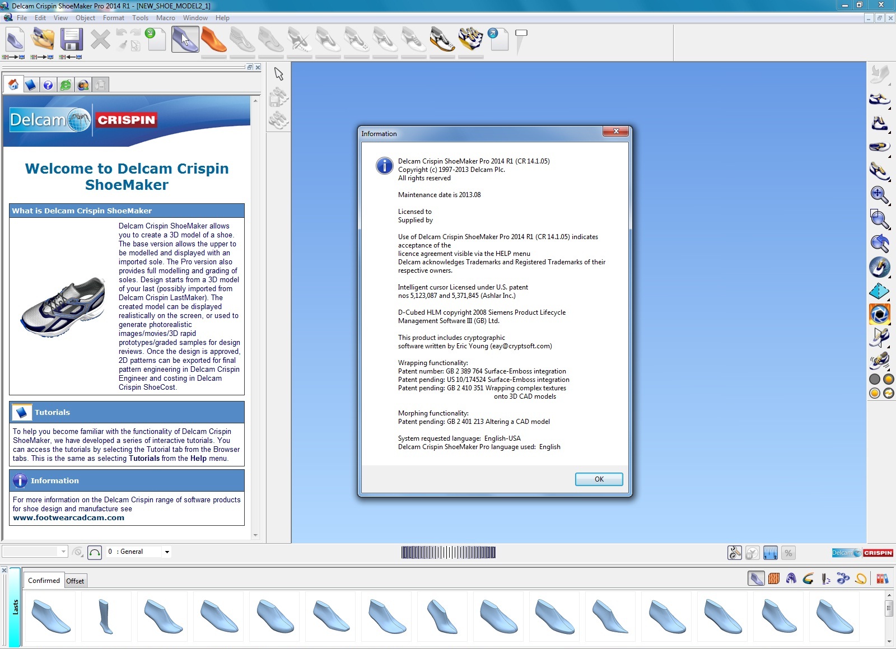Click the export page icon with blue arrow
Image resolution: width=896 pixels, height=649 pixels.
[x=498, y=40]
